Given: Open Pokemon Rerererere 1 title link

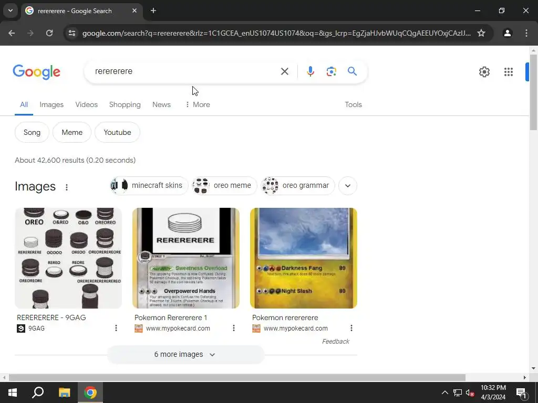Looking at the screenshot, I should point(171,317).
